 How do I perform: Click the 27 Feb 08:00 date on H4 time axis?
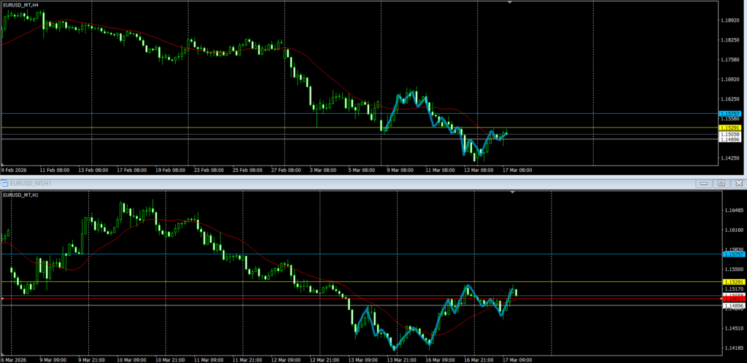286,170
